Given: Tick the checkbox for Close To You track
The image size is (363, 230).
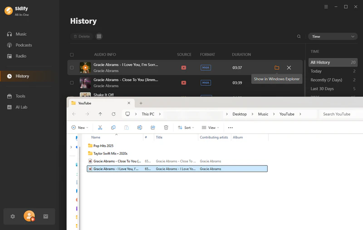Looking at the screenshot, I should tap(72, 83).
